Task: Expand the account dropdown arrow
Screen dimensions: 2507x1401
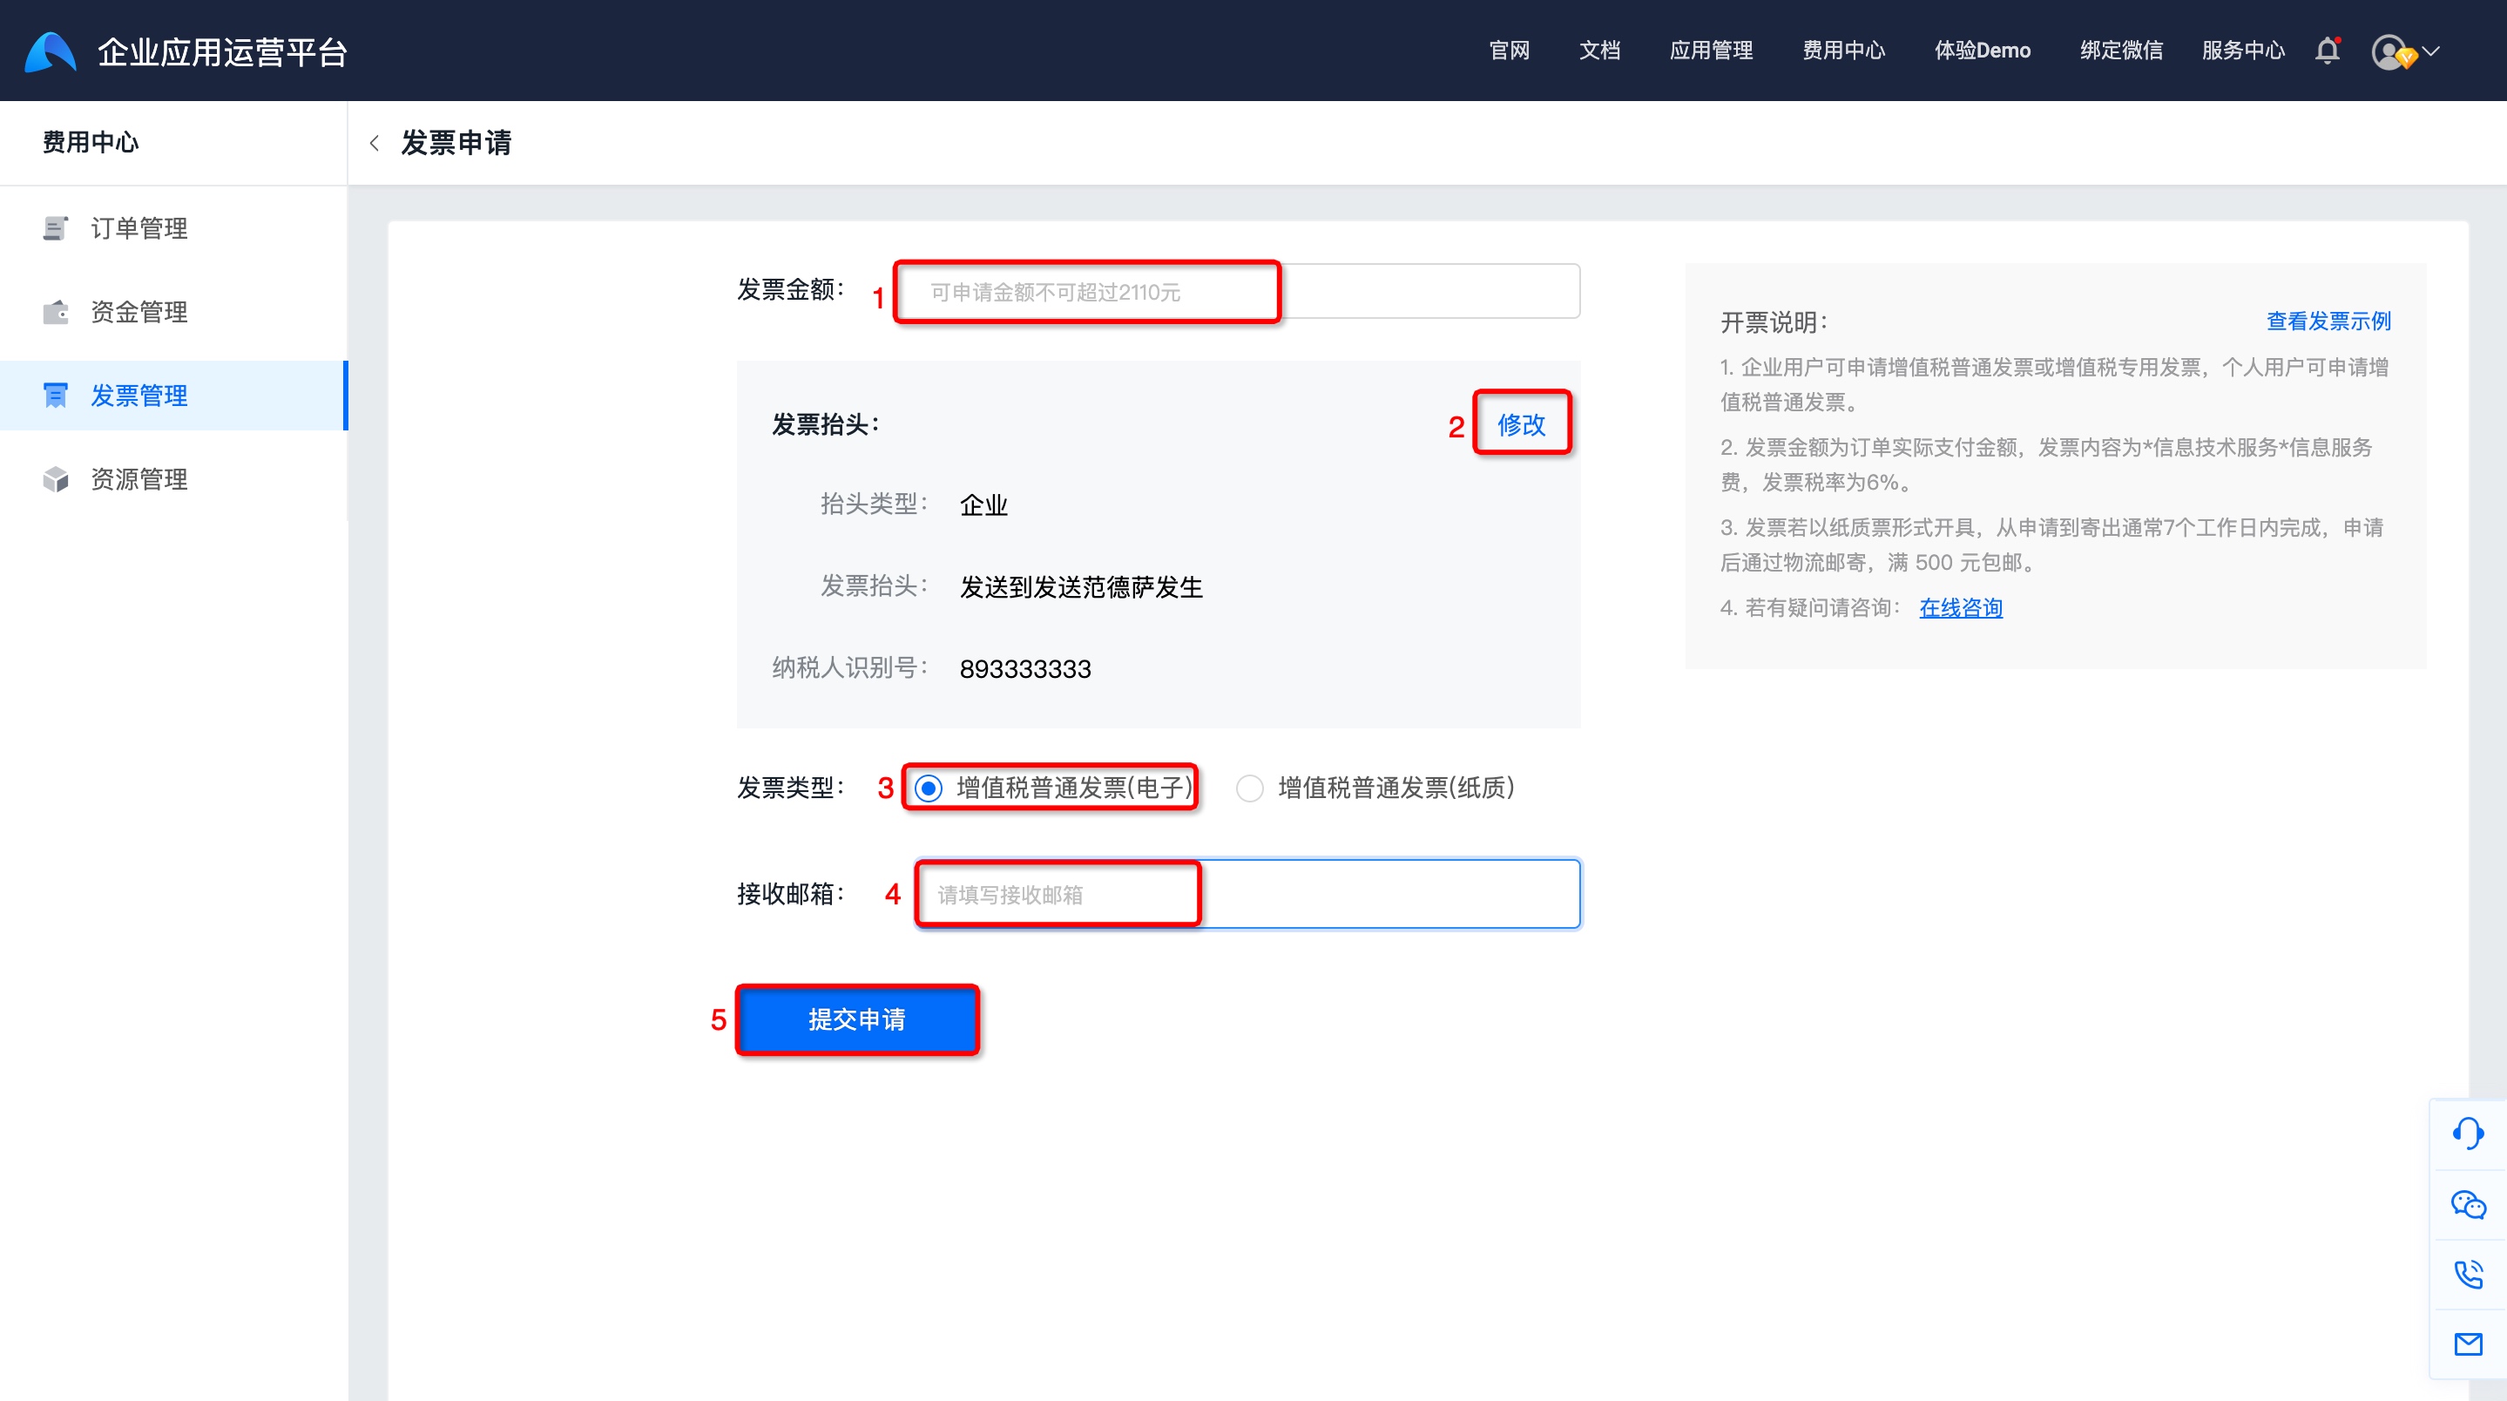Action: (2431, 51)
